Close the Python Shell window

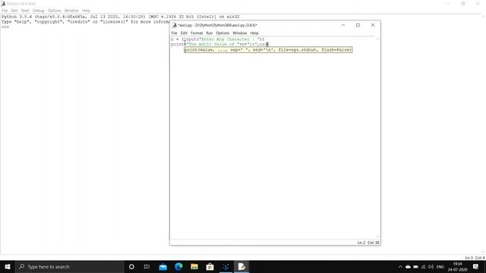[478, 3]
